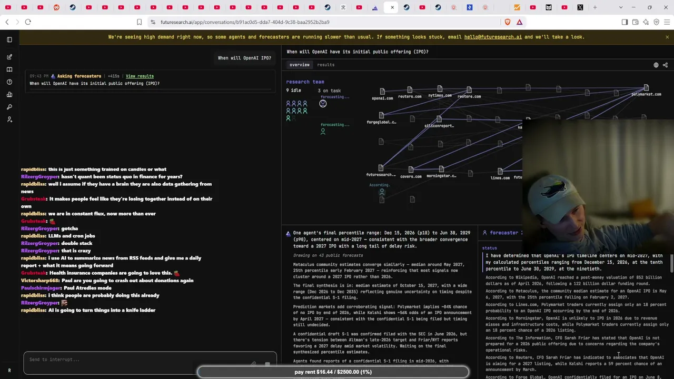
Task: Switch to the results tab
Action: point(326,65)
